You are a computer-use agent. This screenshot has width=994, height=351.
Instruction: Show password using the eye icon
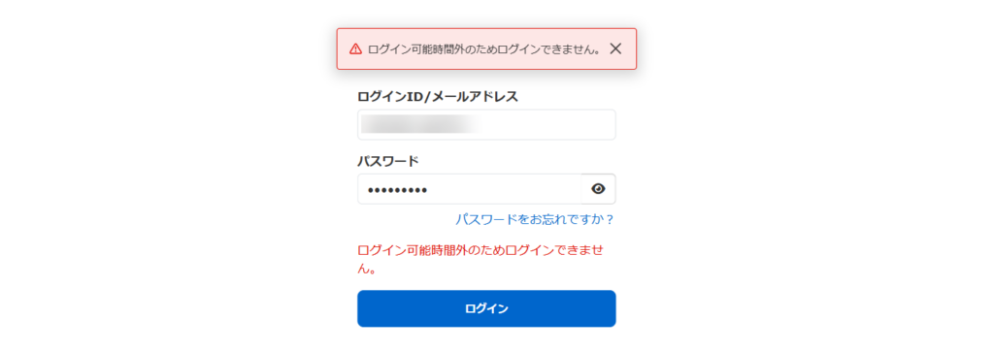pyautogui.click(x=598, y=189)
